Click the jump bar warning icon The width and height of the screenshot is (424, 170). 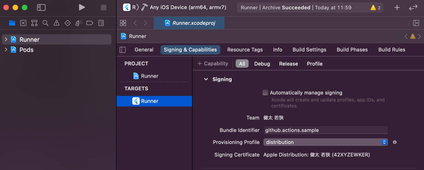413,36
